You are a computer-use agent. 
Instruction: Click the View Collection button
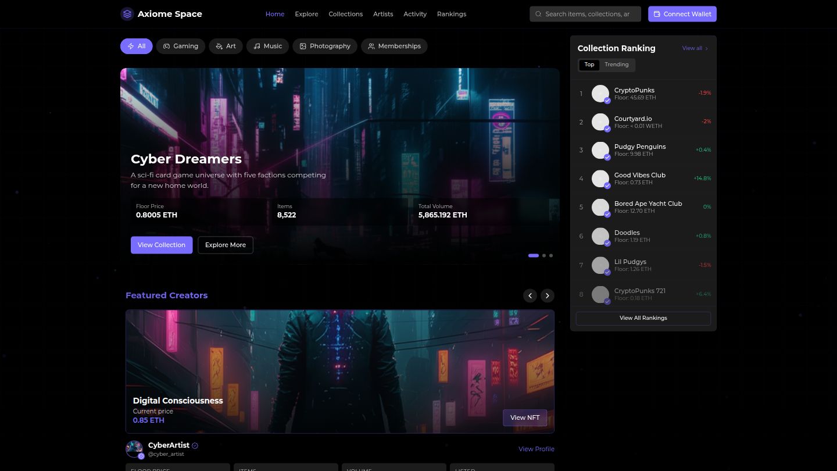(161, 245)
